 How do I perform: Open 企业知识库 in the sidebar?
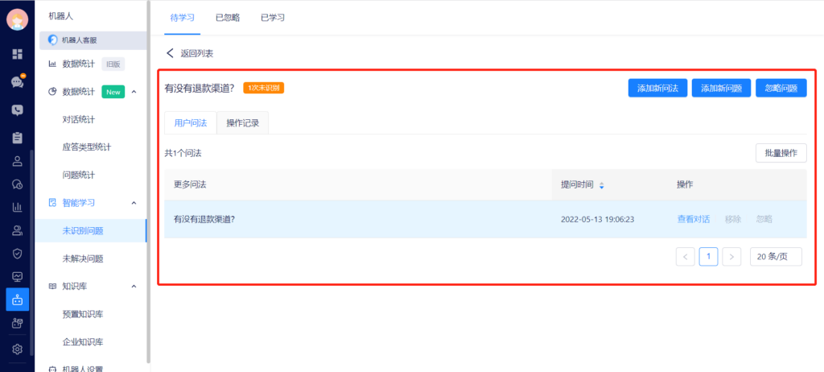[83, 342]
